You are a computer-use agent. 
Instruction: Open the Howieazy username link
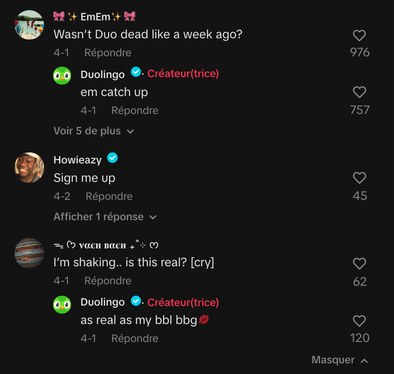point(78,160)
